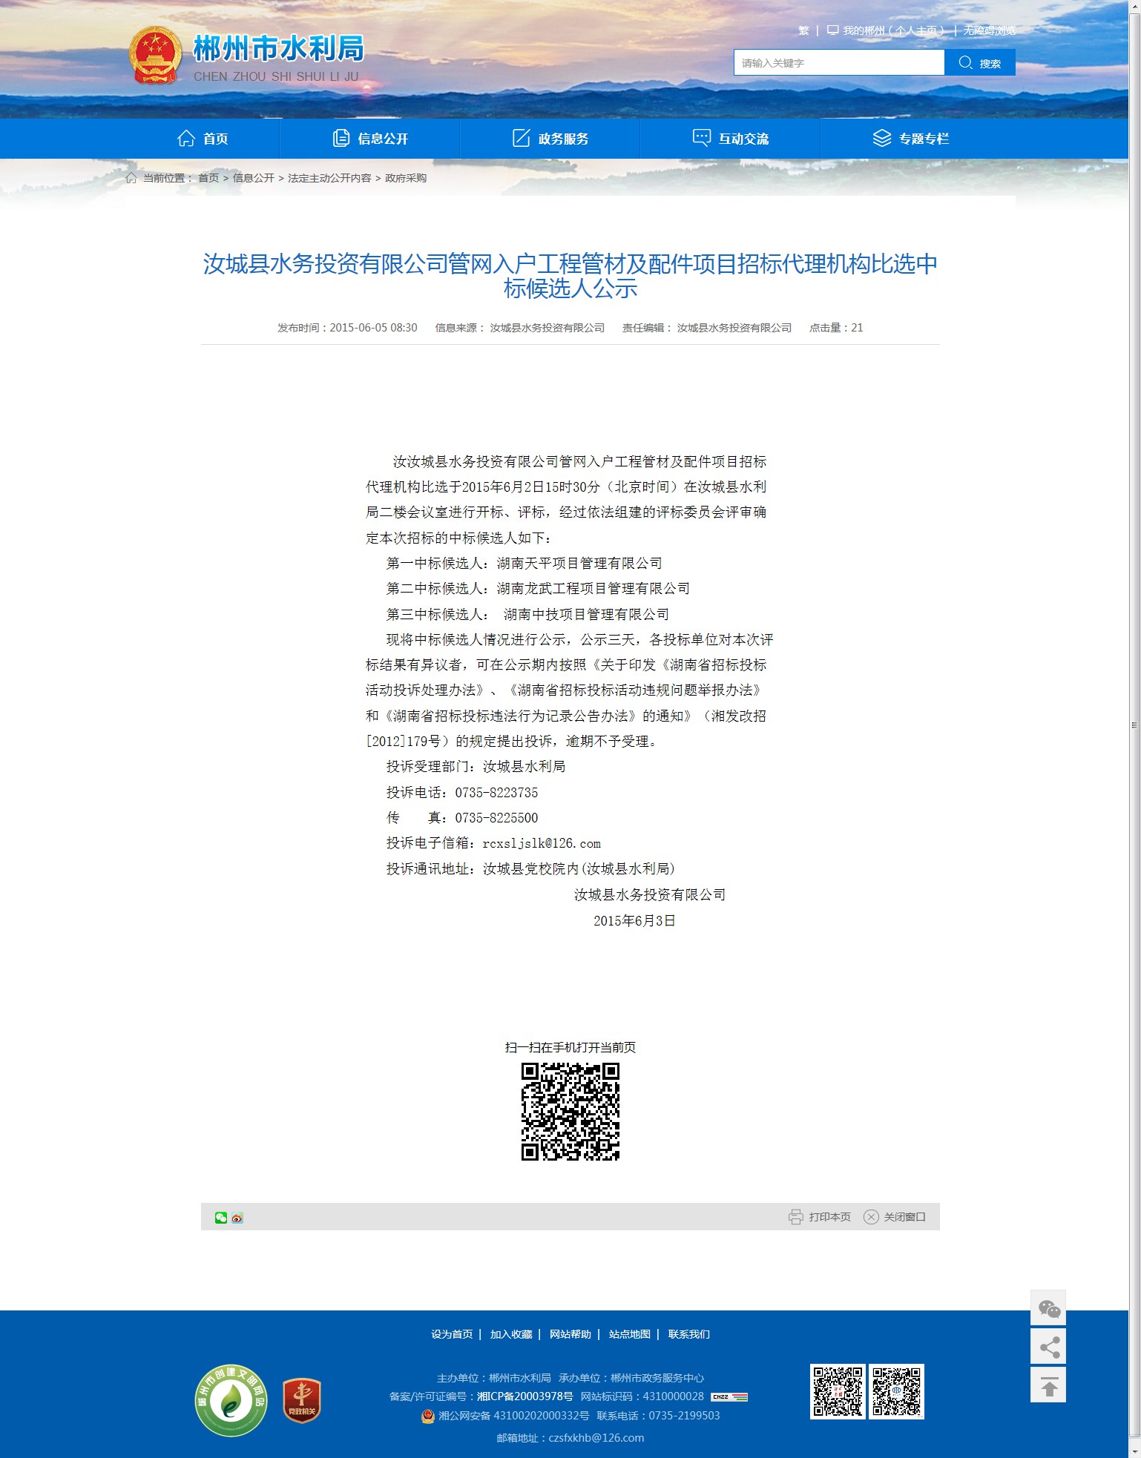Open 政府采购 breadcrumb link
Viewport: 1141px width, 1458px height.
pos(406,178)
